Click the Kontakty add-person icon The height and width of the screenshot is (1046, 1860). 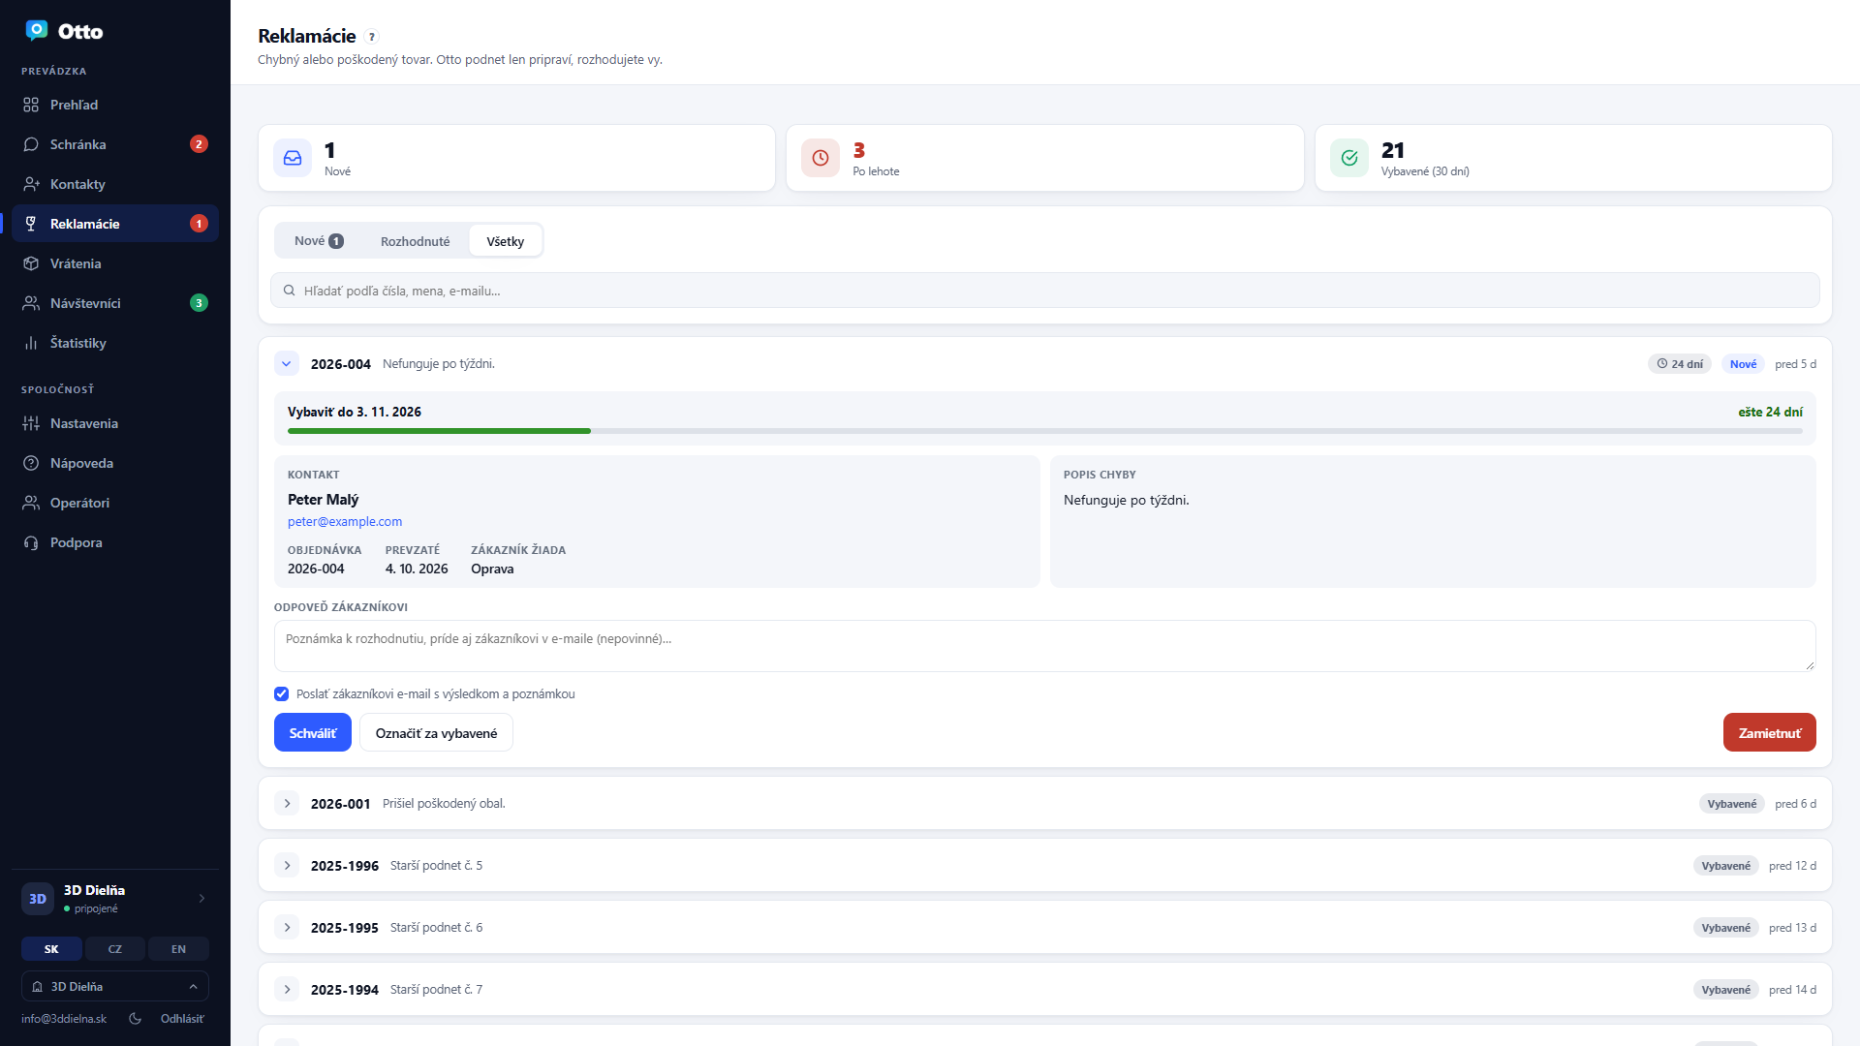point(31,184)
